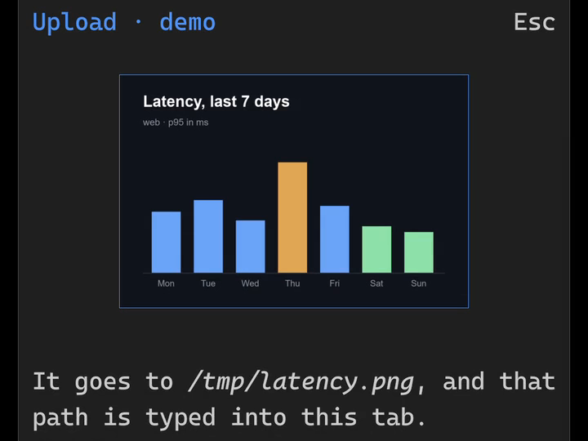The width and height of the screenshot is (588, 441).
Task: Click the 'Upload · demo' title
Action: [124, 23]
